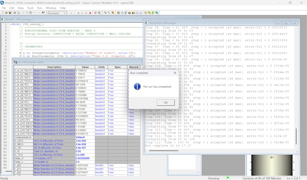Click the Cut toolbar icon
Viewport: 307px width, 180px height.
coord(23,13)
